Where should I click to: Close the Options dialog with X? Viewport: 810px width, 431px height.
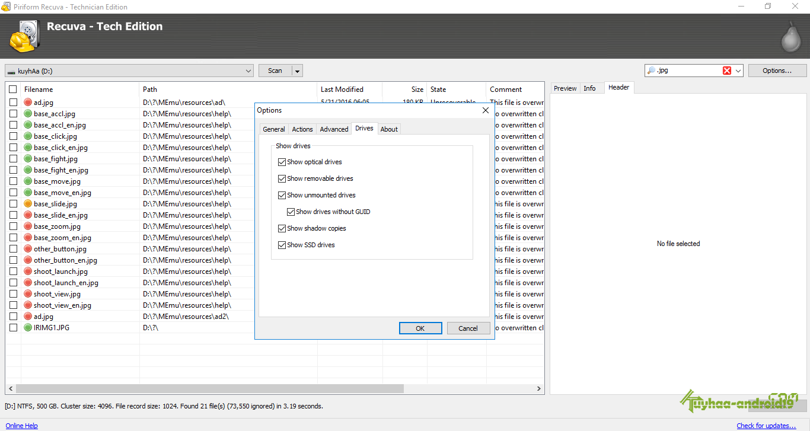tap(486, 110)
